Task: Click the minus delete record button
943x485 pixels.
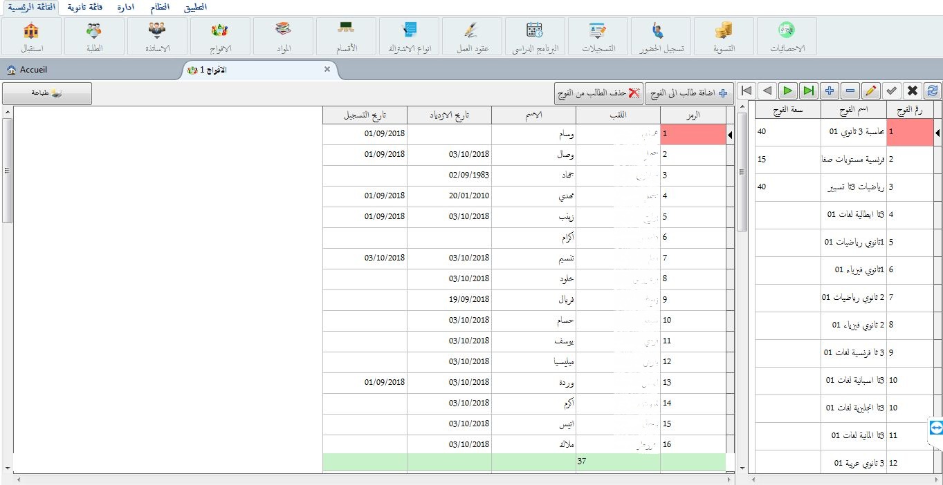Action: [850, 91]
